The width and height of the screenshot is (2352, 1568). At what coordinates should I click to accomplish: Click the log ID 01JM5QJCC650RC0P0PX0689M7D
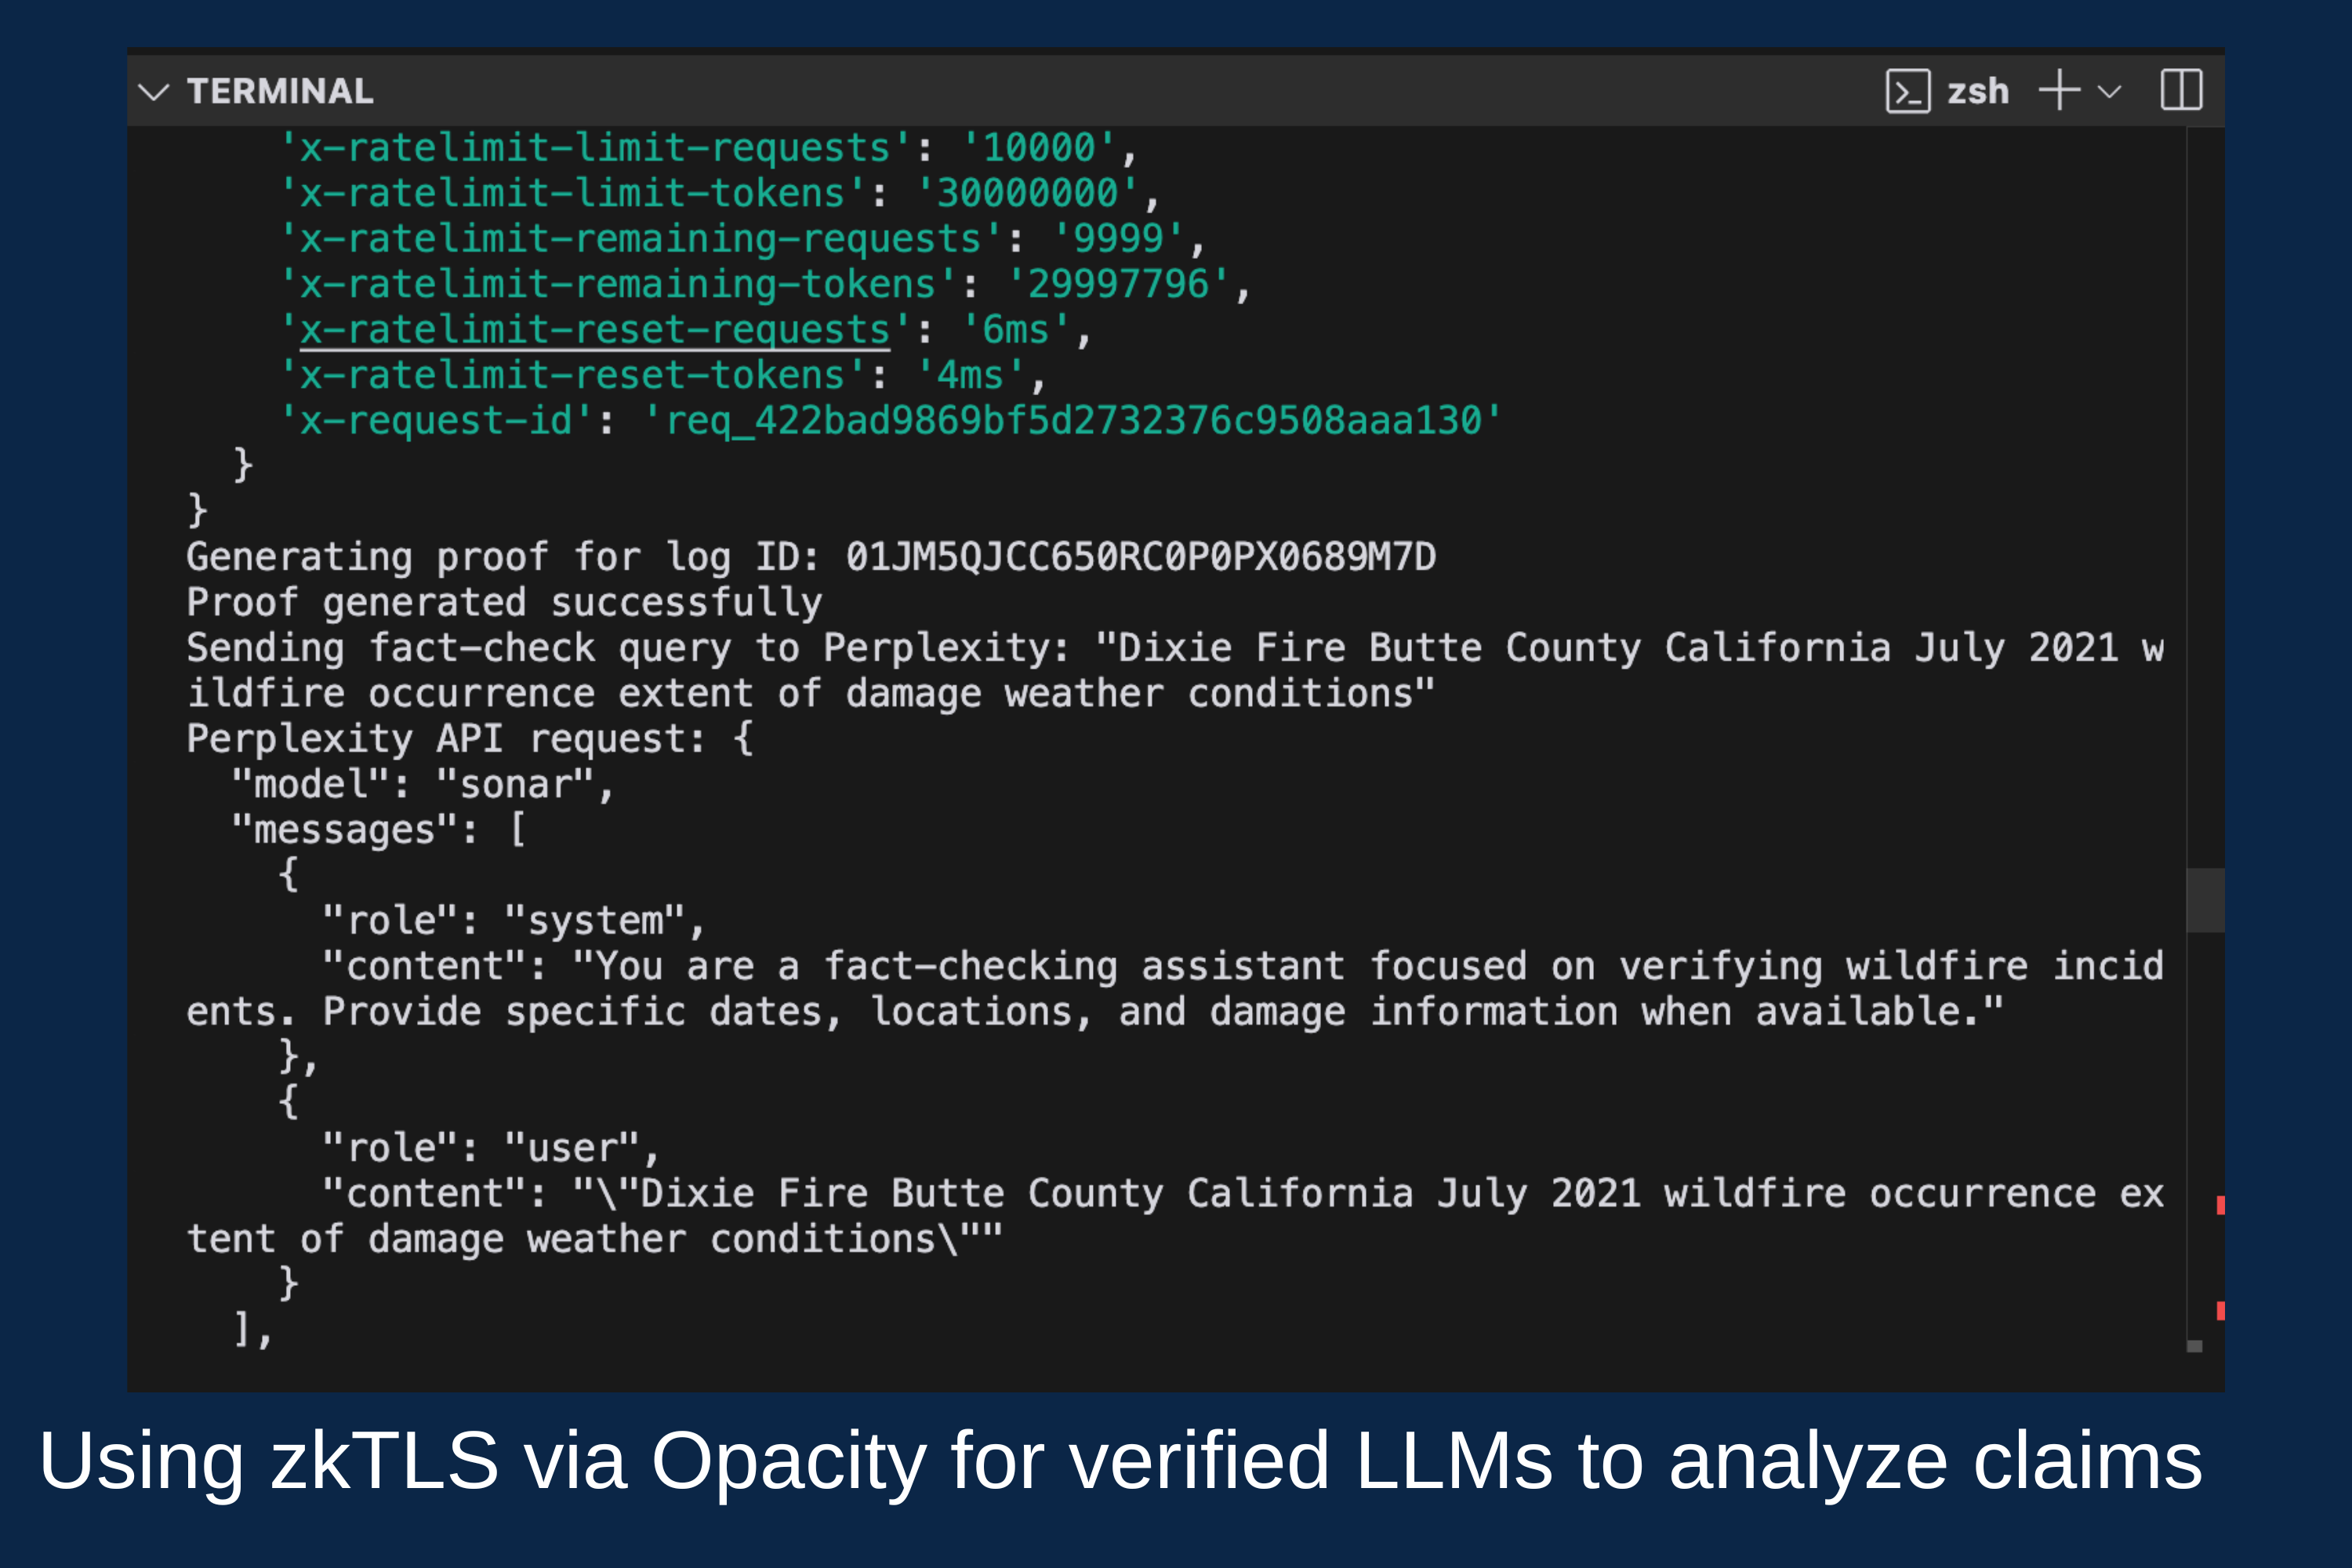pyautogui.click(x=1141, y=557)
